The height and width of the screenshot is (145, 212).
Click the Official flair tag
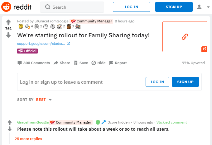click(27, 51)
